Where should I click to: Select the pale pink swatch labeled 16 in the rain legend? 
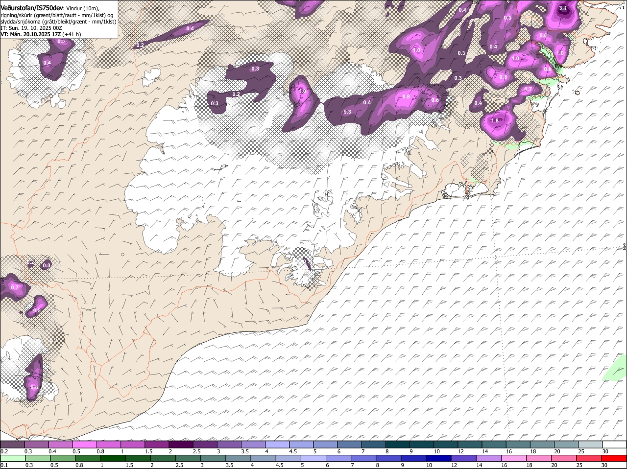click(x=513, y=458)
